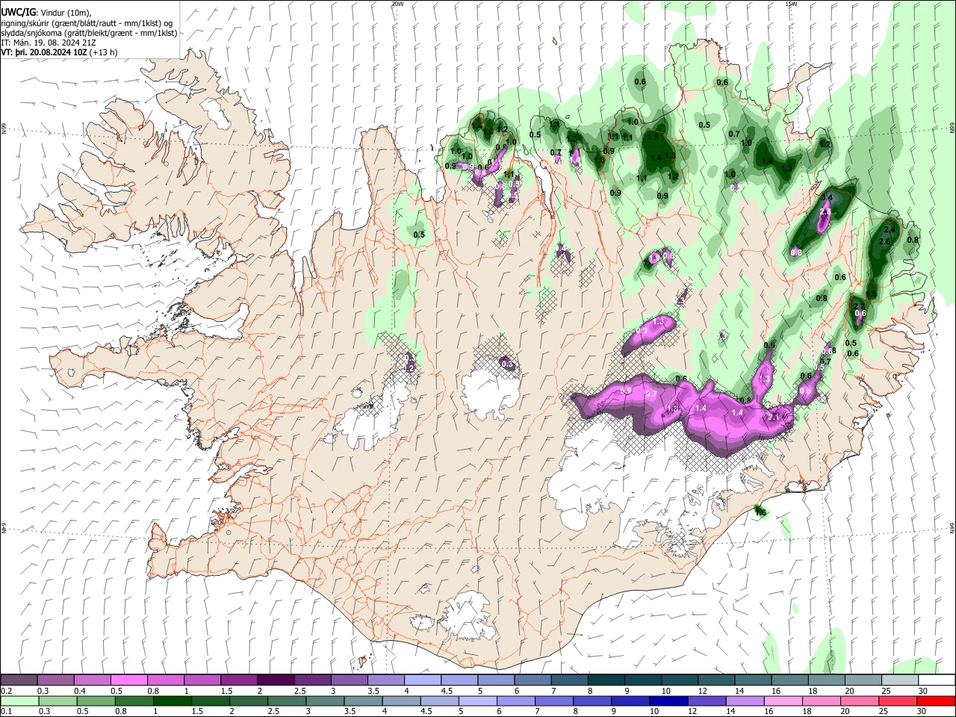Click the '0.4' label on the snow scale

point(79,691)
